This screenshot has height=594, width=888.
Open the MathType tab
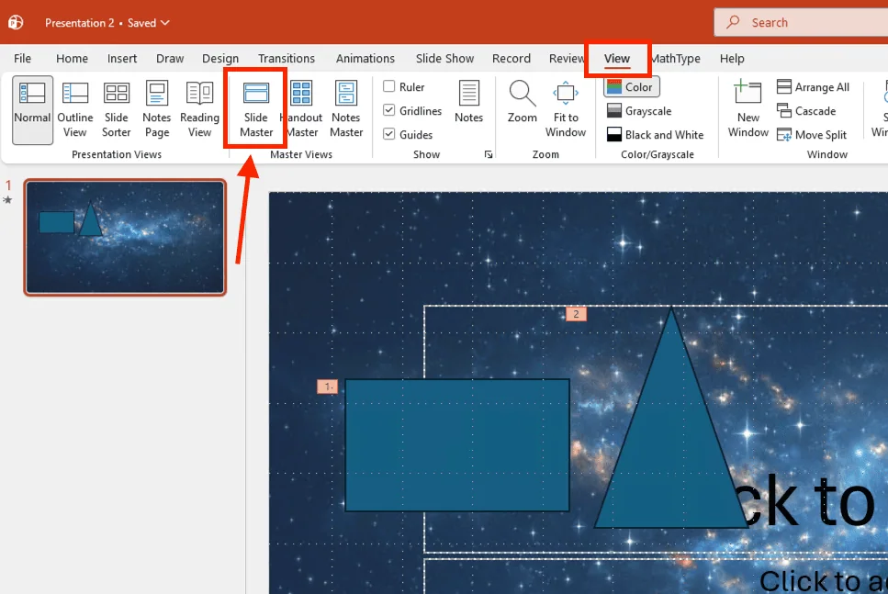tap(676, 59)
